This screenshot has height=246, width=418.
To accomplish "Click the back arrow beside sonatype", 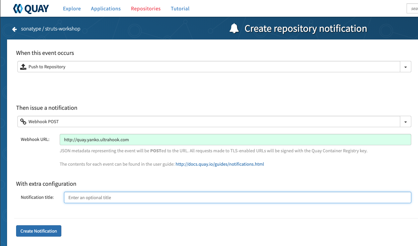I will click(x=14, y=29).
